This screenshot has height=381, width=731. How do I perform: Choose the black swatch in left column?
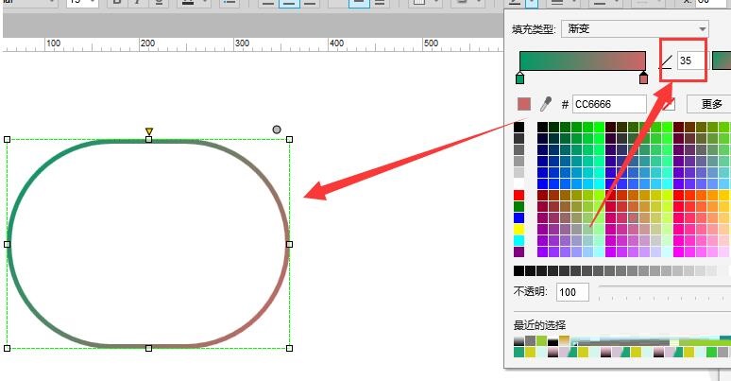(x=518, y=128)
